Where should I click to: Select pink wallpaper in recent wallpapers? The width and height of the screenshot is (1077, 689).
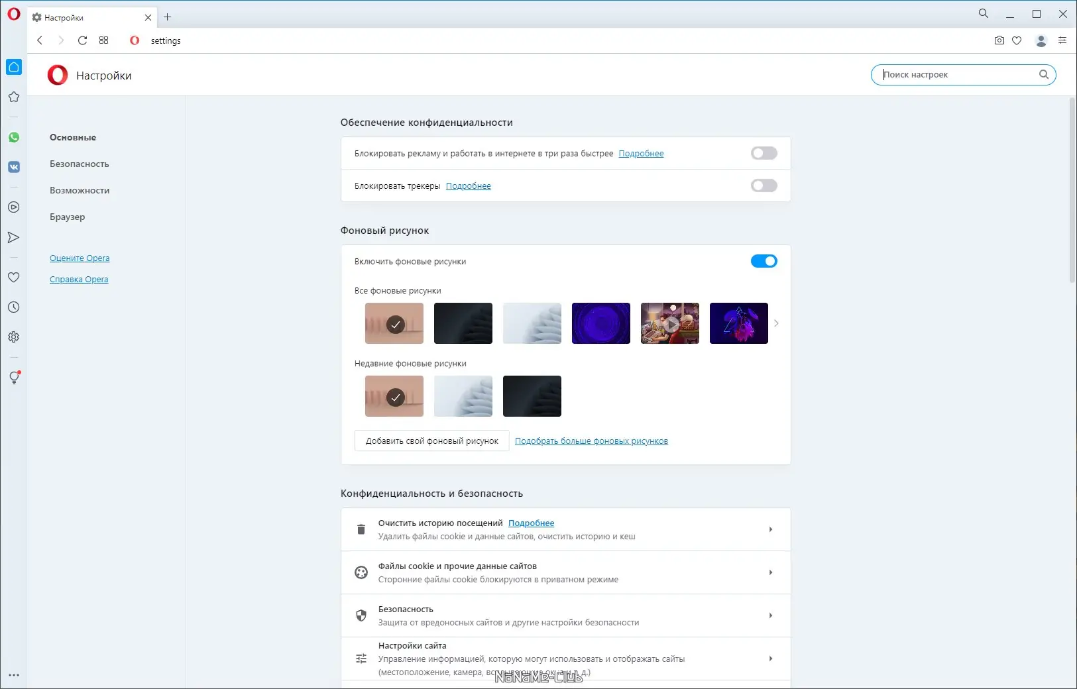(x=394, y=396)
